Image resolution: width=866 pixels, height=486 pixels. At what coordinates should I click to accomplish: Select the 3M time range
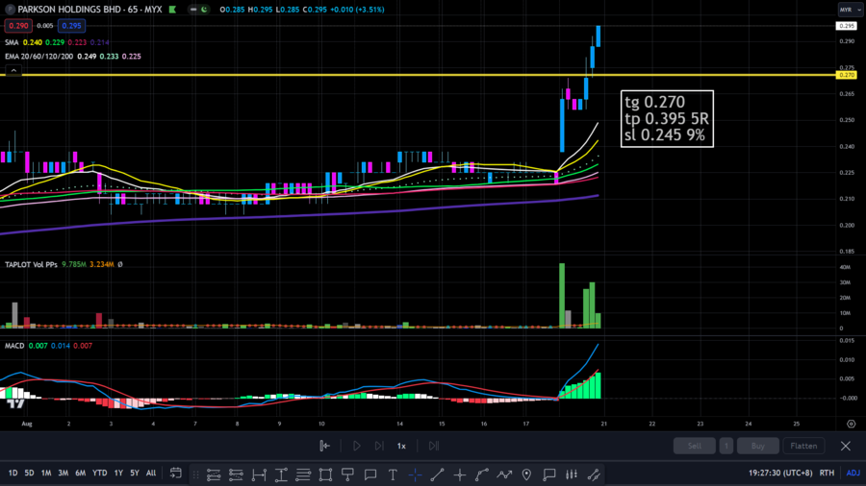coord(64,474)
